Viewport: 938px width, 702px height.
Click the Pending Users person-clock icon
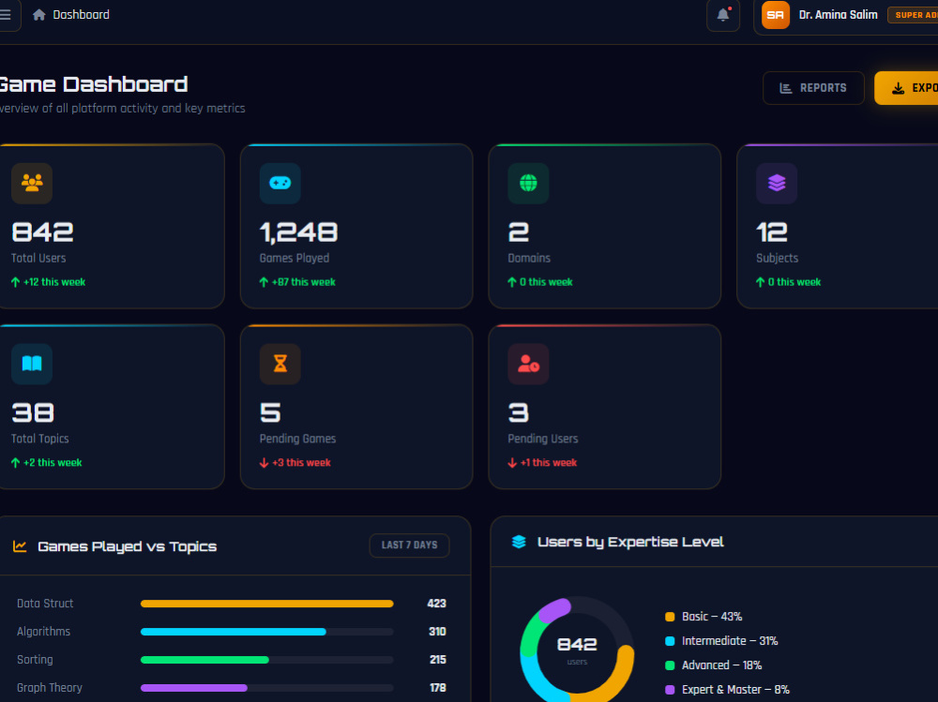coord(528,364)
